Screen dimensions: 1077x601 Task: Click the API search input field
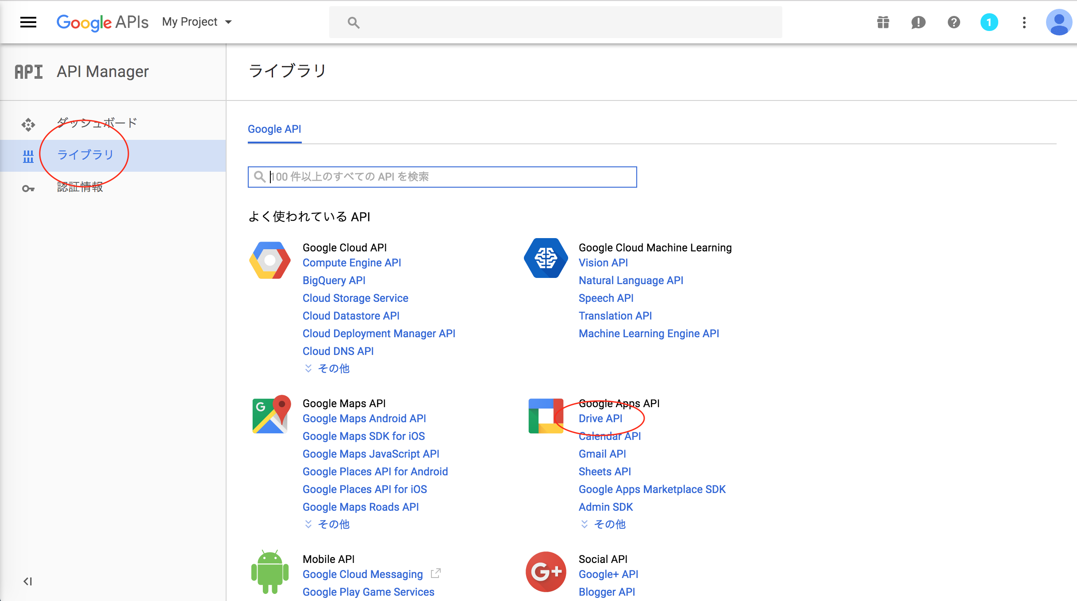point(442,177)
